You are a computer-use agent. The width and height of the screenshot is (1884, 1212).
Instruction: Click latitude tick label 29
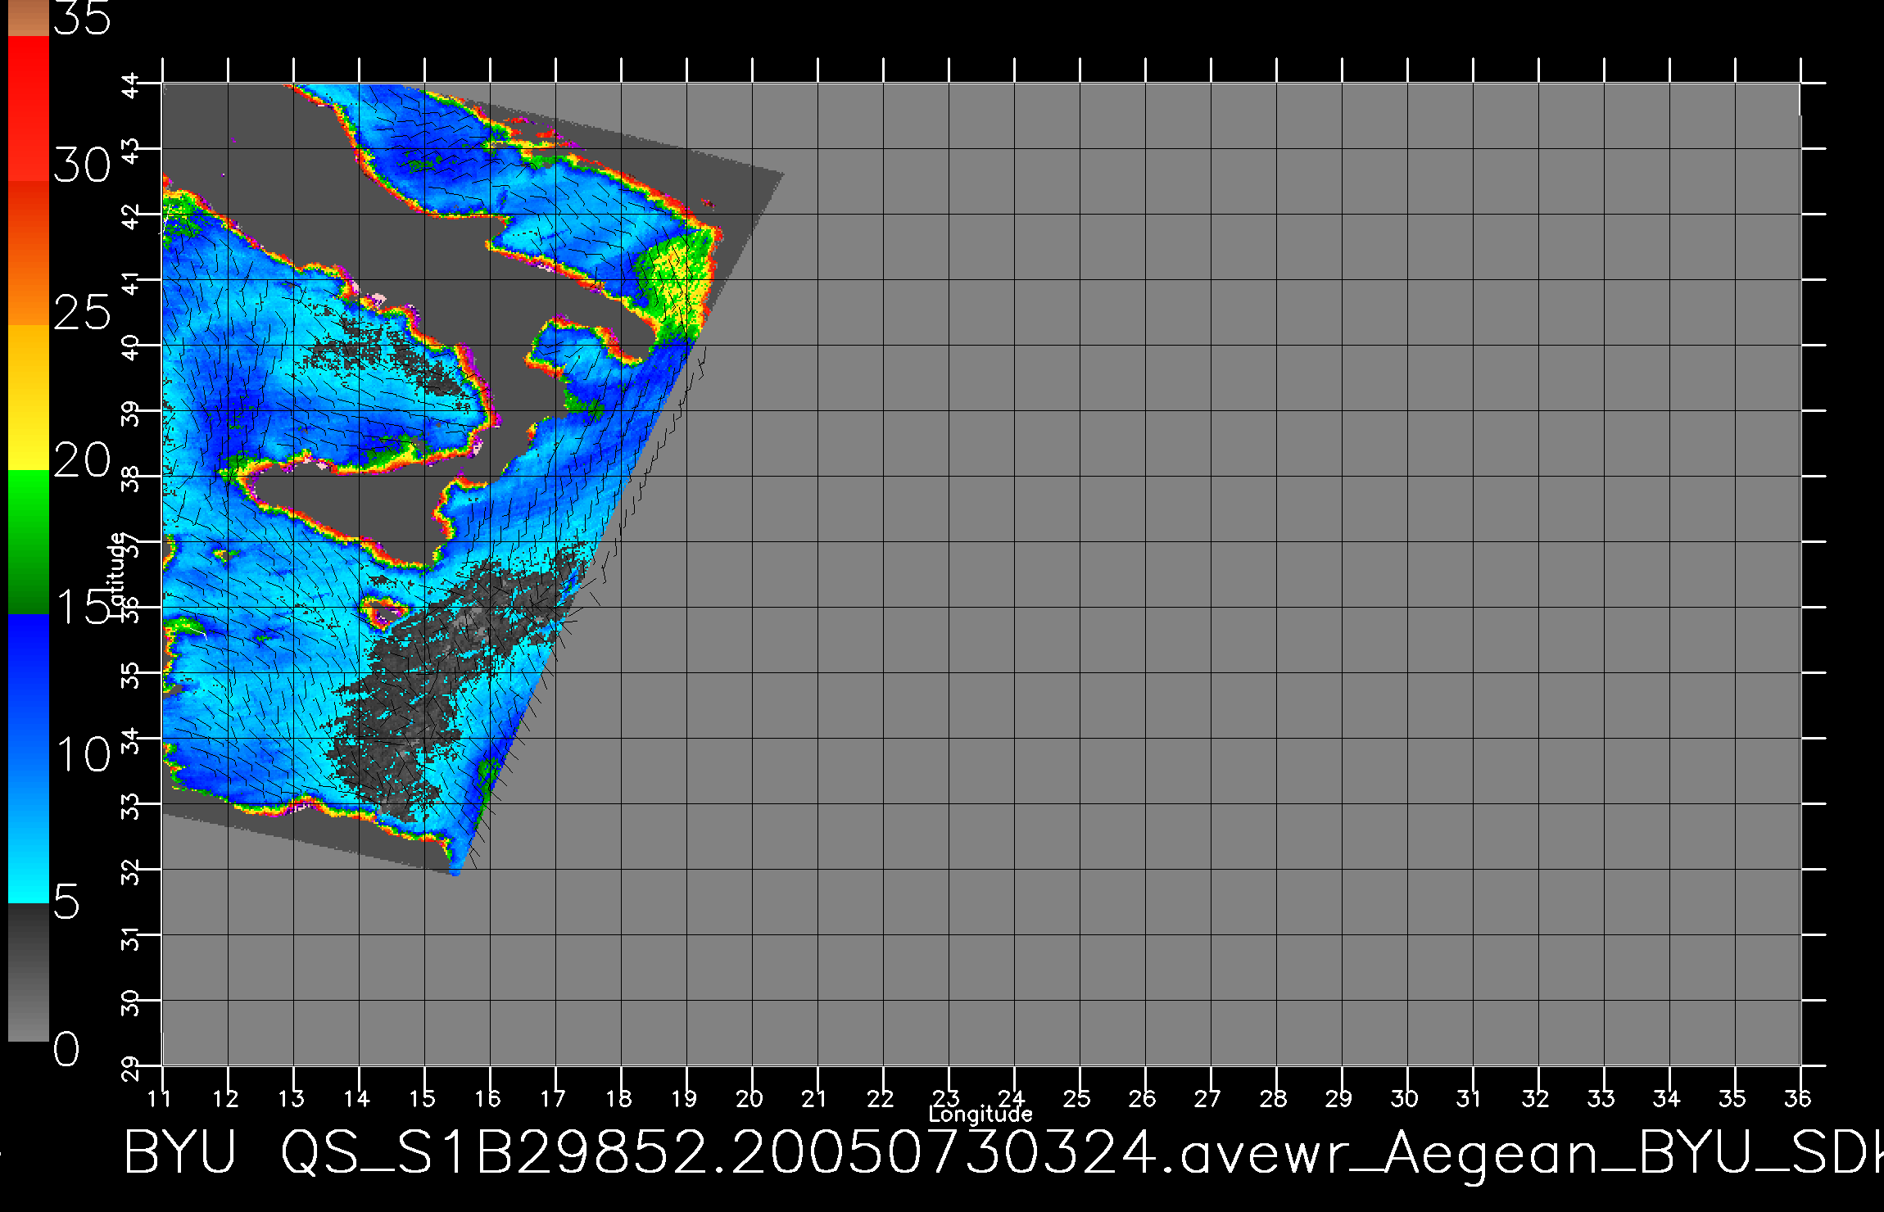pos(132,1068)
